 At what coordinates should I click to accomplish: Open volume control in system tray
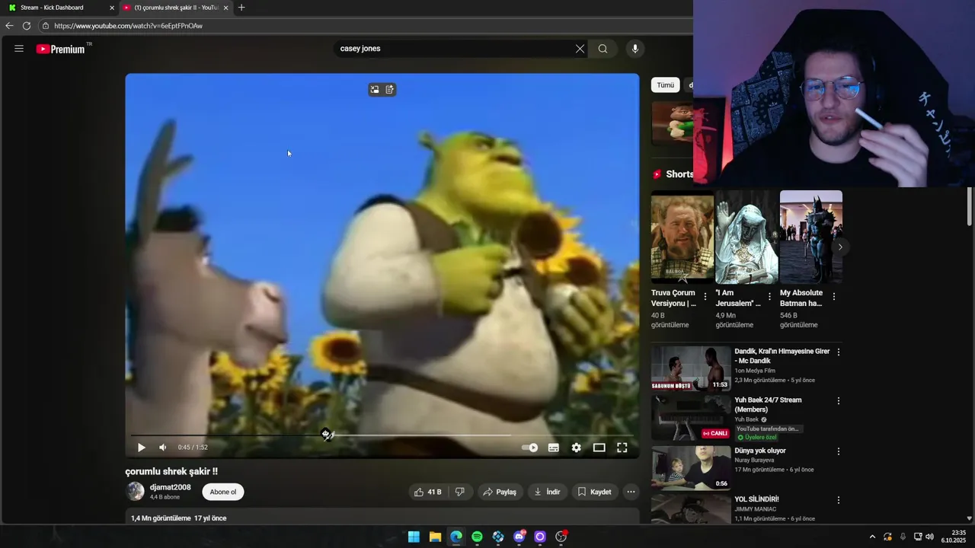(929, 537)
